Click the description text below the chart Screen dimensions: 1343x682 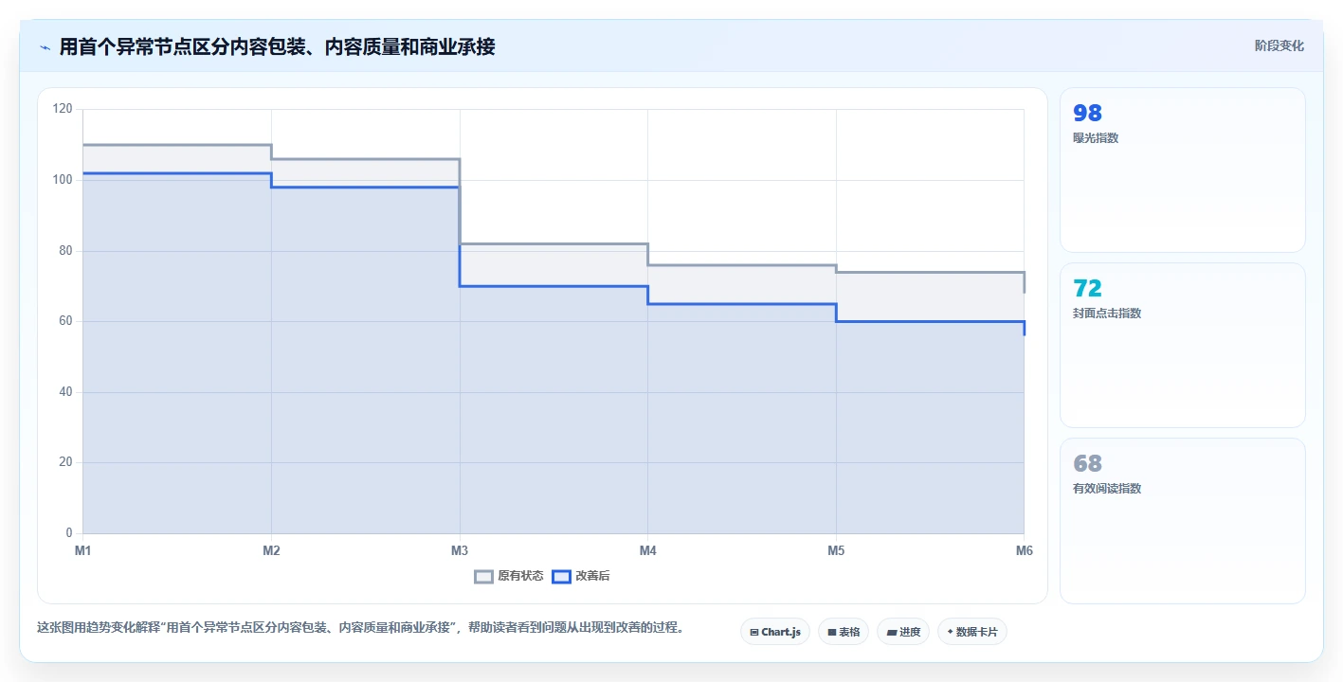[360, 627]
